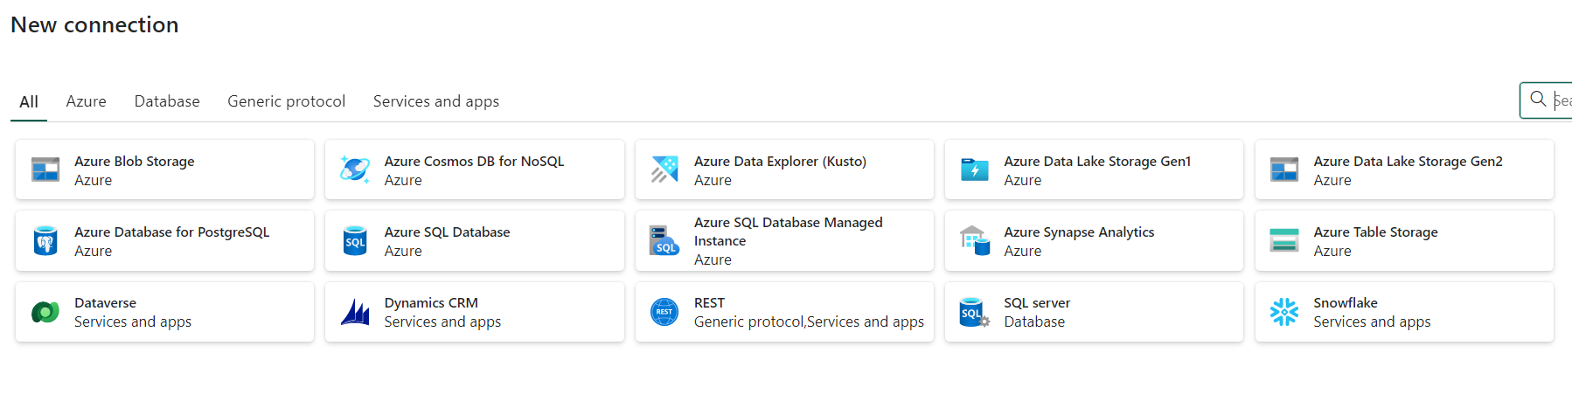
Task: Click the Dynamics CRM logo icon
Action: pyautogui.click(x=355, y=312)
